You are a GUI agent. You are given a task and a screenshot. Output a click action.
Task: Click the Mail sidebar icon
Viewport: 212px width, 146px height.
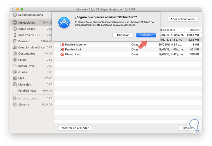(x=15, y=78)
